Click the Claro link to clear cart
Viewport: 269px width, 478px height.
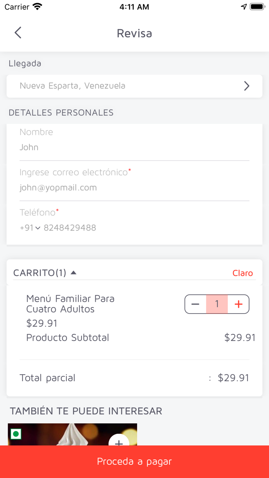242,273
